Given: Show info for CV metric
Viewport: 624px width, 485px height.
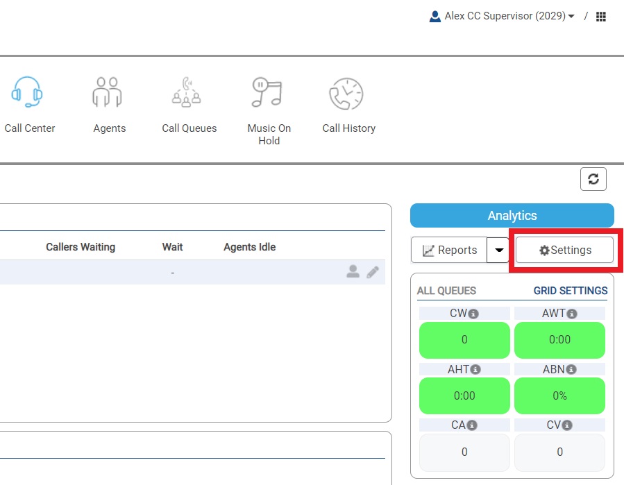Looking at the screenshot, I should click(568, 425).
